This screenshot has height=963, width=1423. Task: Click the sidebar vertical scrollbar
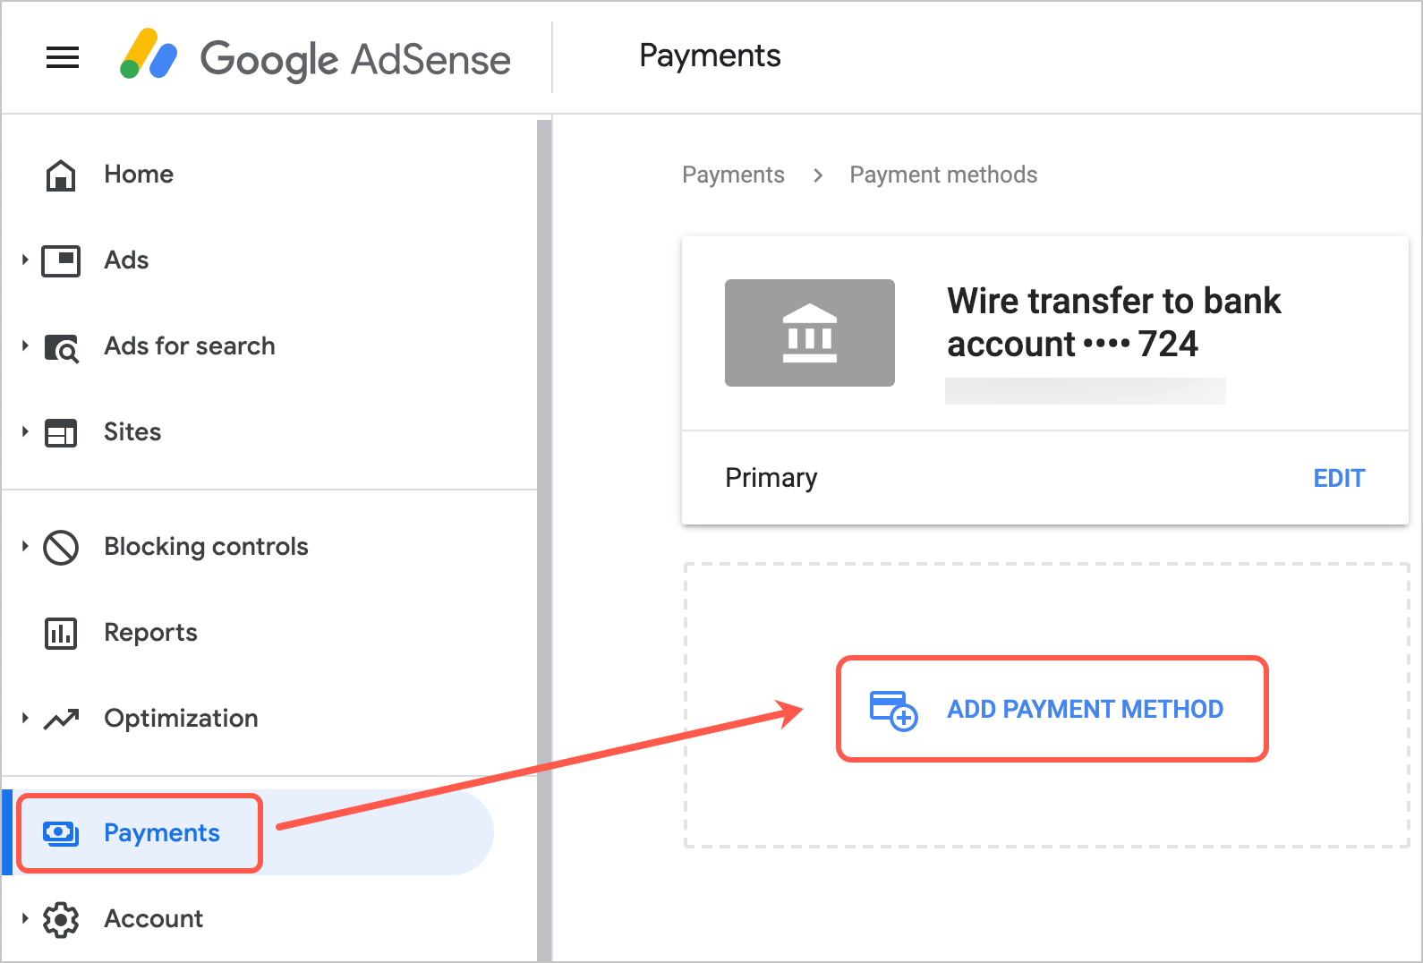pyautogui.click(x=544, y=537)
